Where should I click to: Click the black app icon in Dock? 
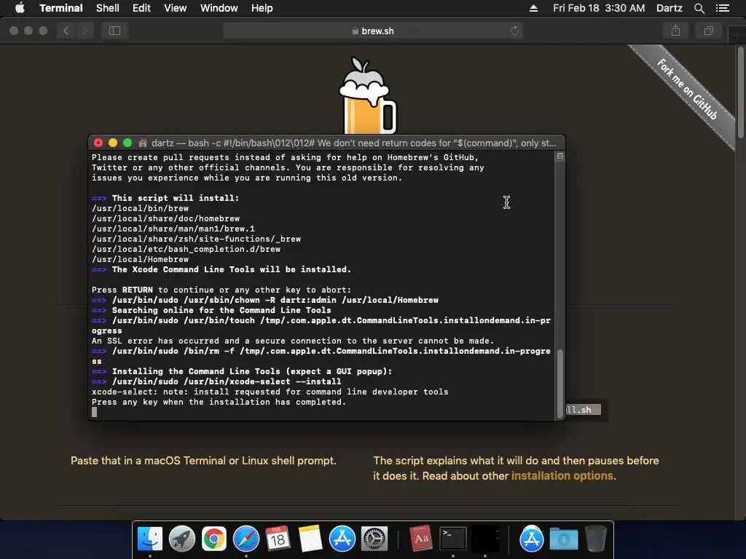(484, 539)
